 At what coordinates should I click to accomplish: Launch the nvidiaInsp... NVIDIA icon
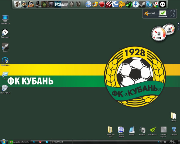(x=153, y=131)
